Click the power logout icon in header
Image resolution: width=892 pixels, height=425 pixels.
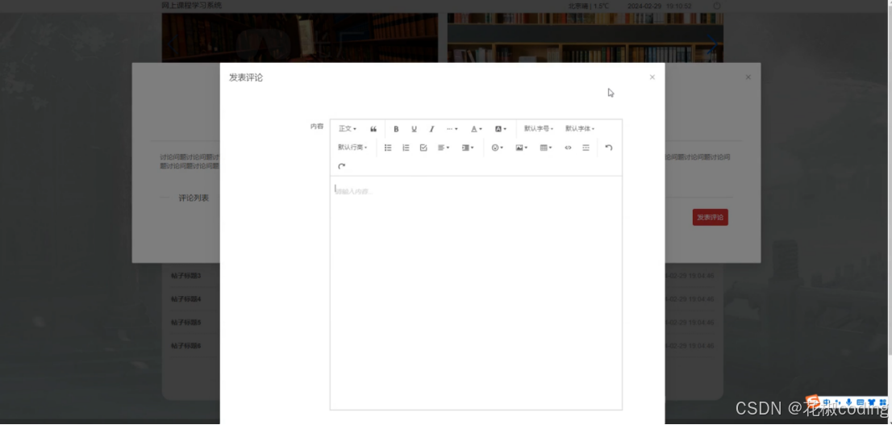point(717,6)
